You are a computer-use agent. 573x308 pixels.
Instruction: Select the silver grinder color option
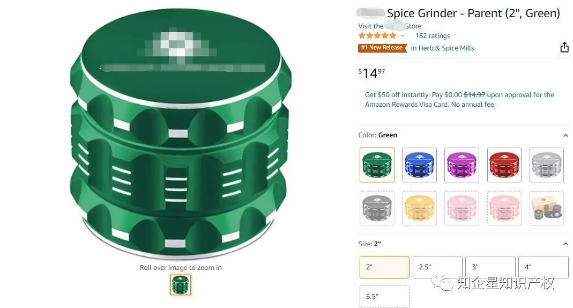tap(547, 165)
